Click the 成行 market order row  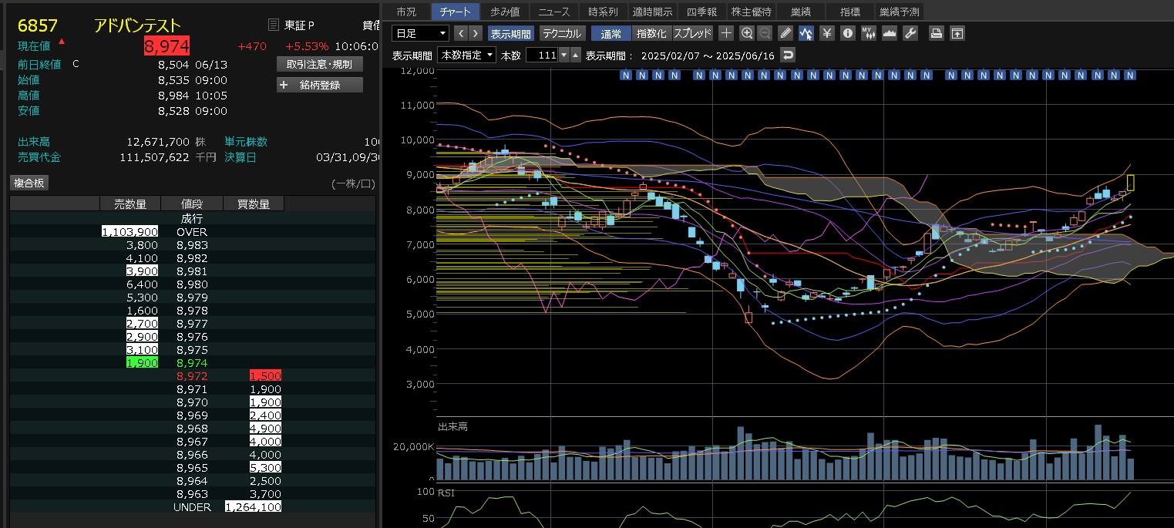pyautogui.click(x=192, y=219)
